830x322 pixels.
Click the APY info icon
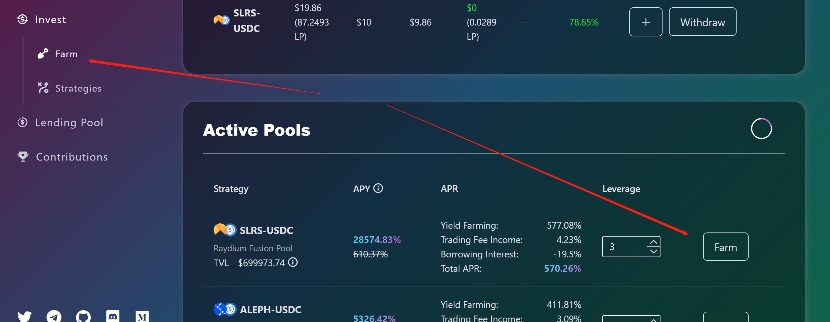click(x=378, y=188)
